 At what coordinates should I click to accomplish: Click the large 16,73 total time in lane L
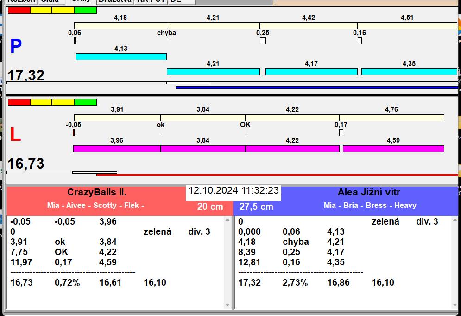point(26,164)
